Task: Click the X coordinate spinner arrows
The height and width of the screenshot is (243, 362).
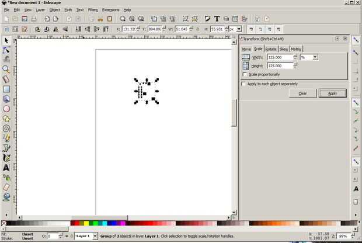Action: [138, 29]
